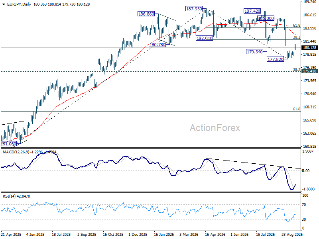Click the 182.010 price annotation

coord(204,38)
